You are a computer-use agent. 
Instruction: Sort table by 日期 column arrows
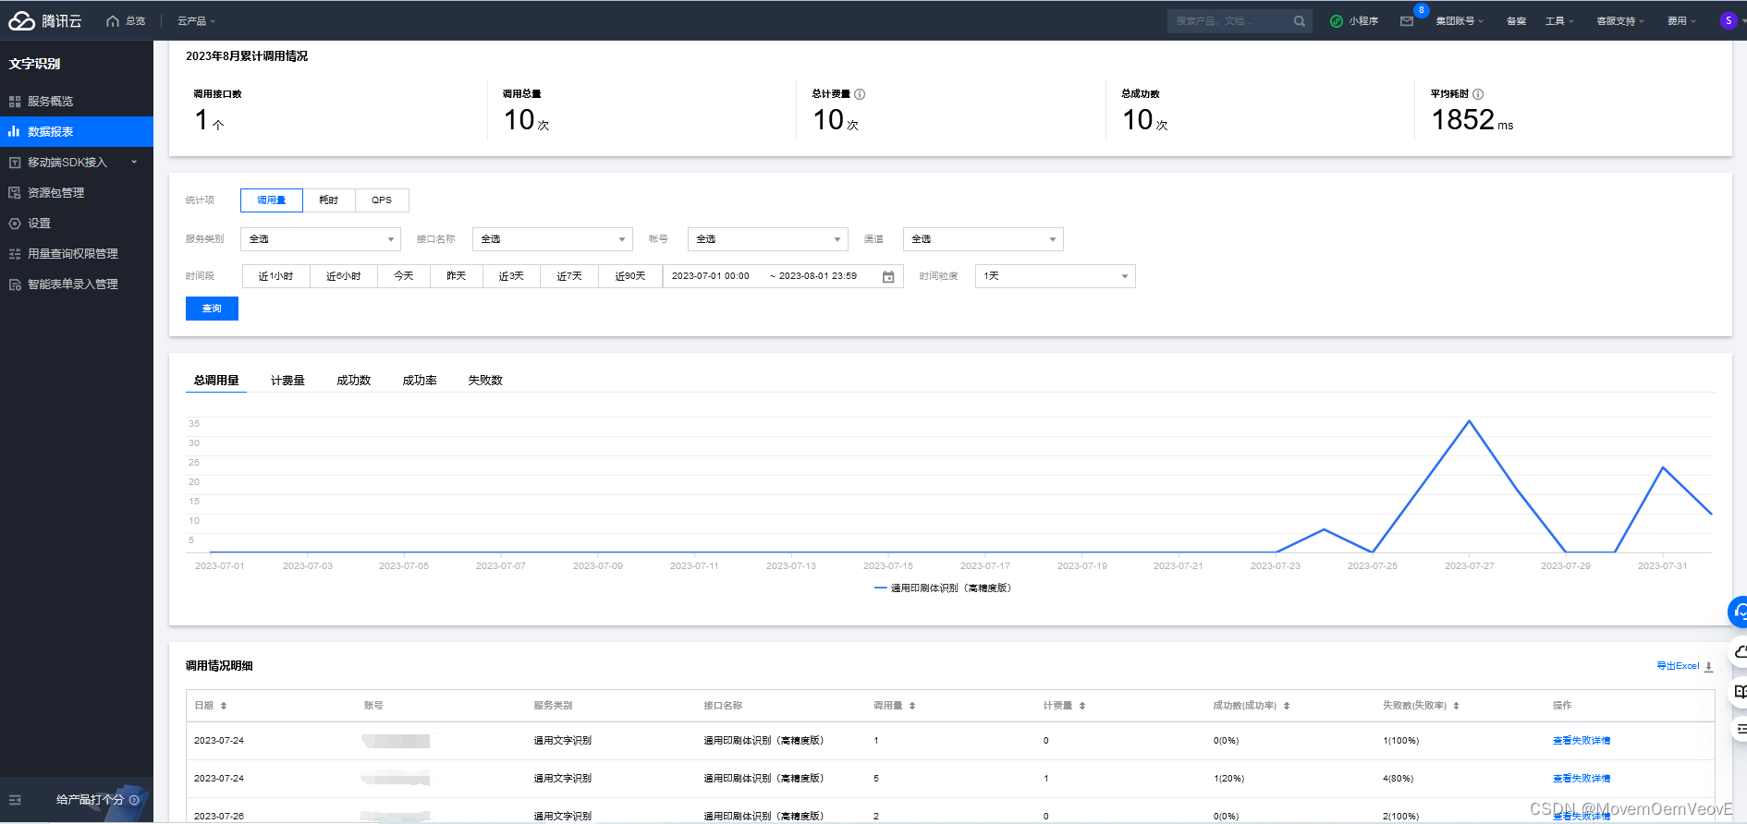pos(224,706)
